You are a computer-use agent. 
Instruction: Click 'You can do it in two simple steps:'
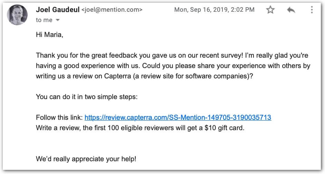tap(87, 97)
